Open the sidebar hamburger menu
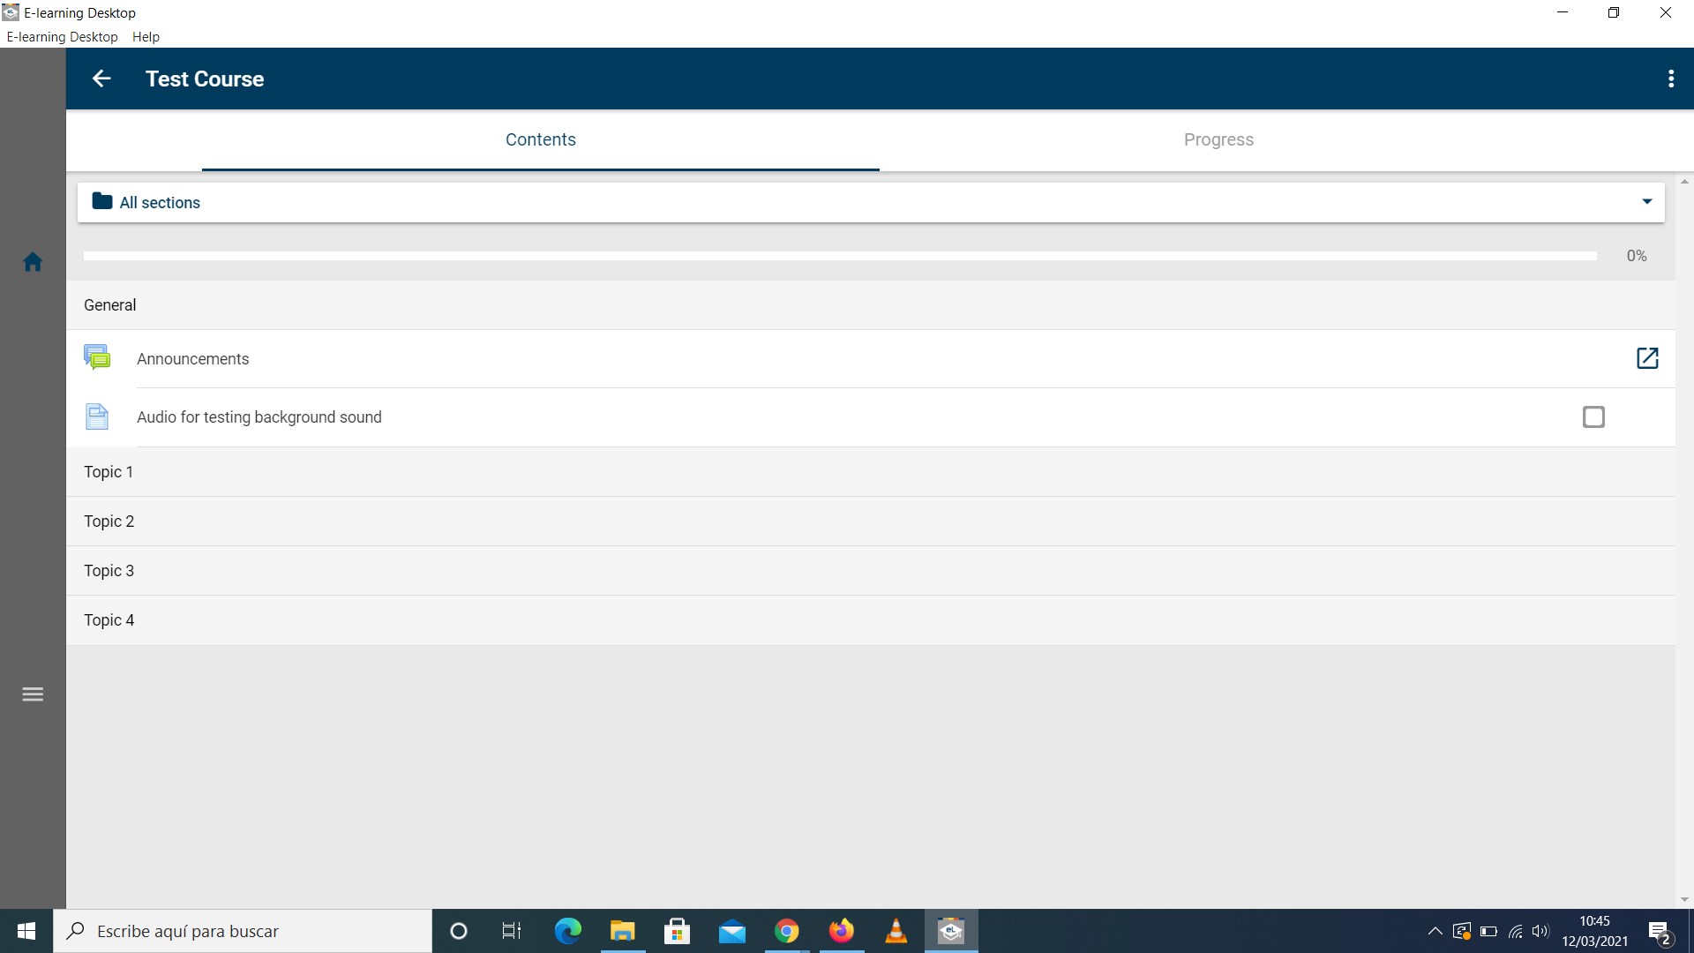This screenshot has height=953, width=1694. click(x=33, y=694)
